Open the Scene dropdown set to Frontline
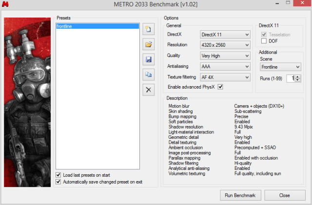Image resolution: width=312 pixels, height=205 pixels. point(280,67)
